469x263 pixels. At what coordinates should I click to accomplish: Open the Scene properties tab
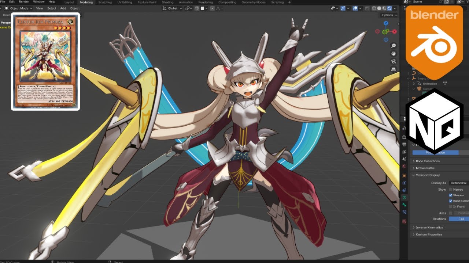[x=404, y=159]
